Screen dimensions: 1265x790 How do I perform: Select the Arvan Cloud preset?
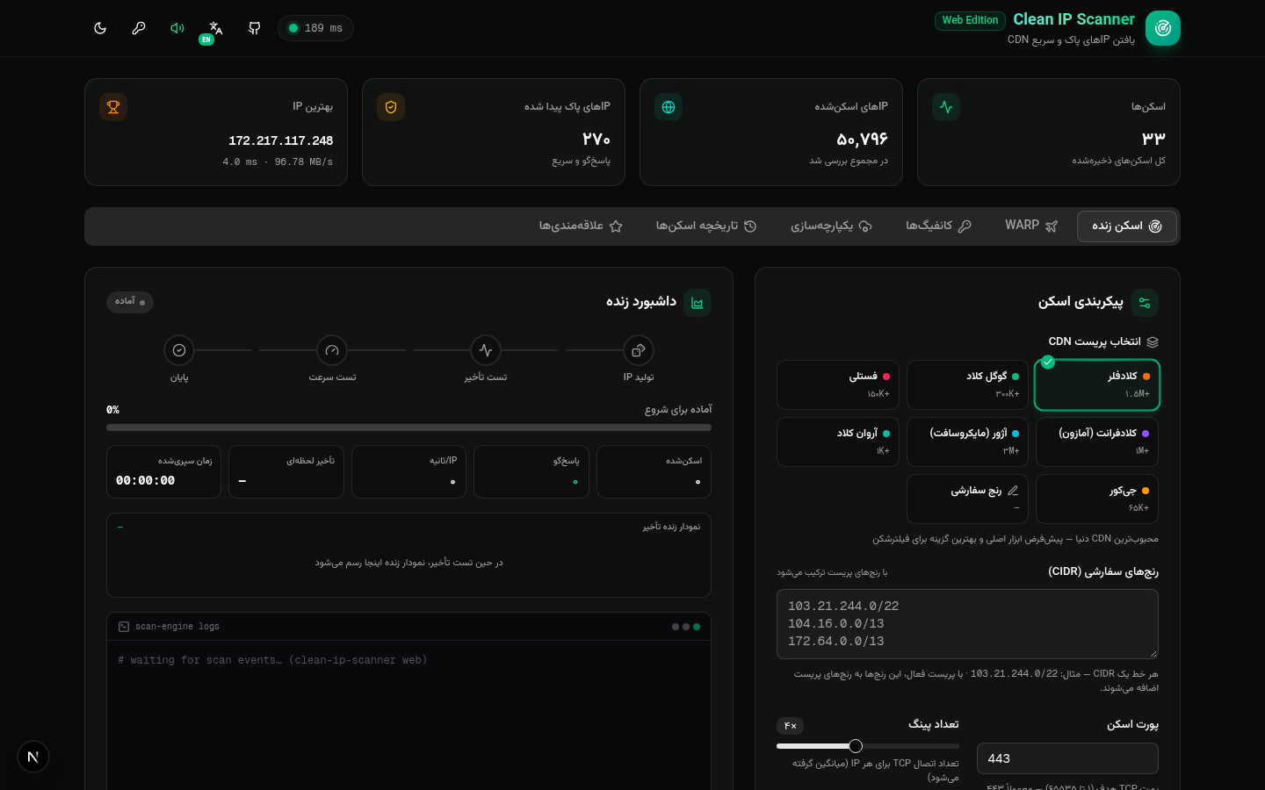pos(838,442)
